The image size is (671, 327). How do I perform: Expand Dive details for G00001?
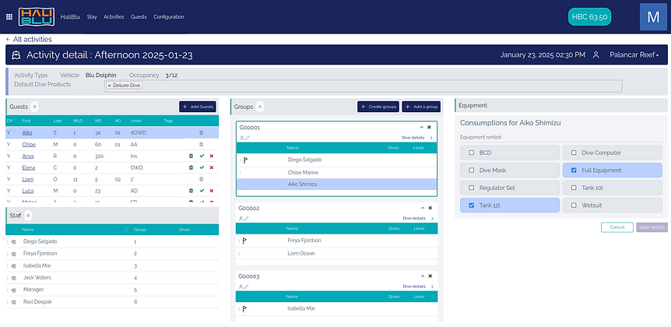(412, 137)
